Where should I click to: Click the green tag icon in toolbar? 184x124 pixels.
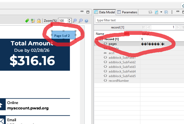(27, 21)
